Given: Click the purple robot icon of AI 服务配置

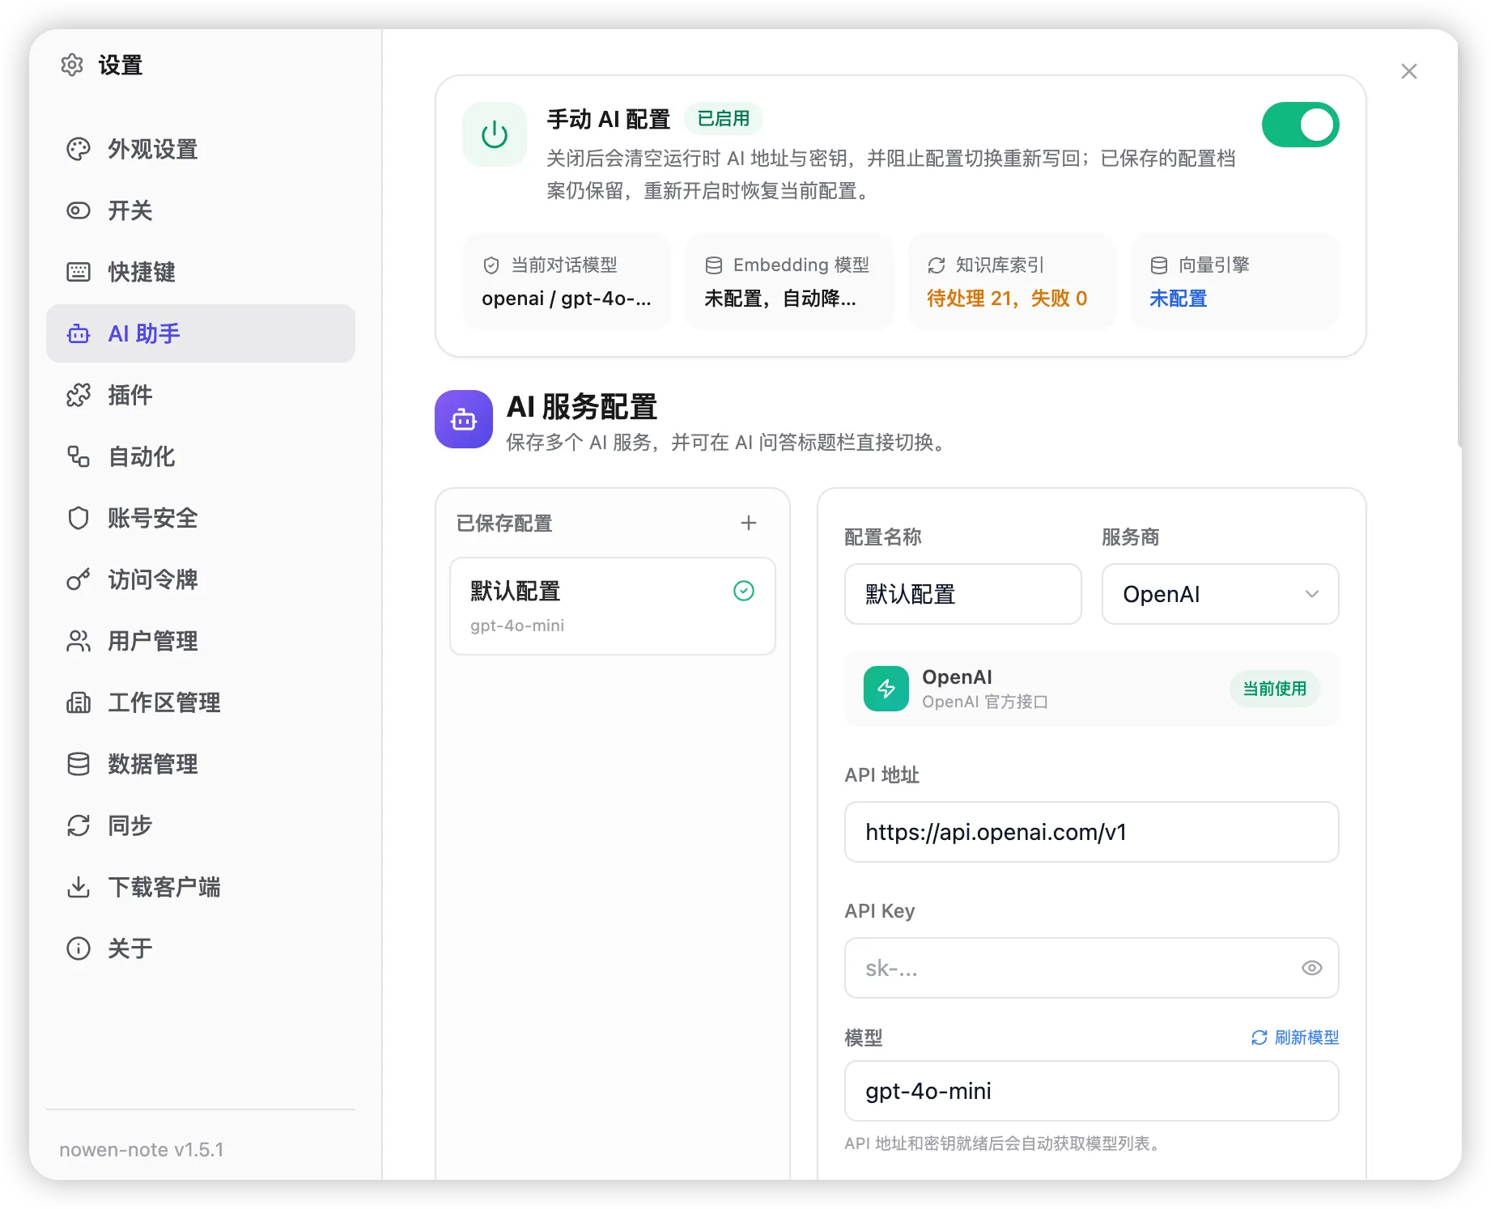Looking at the screenshot, I should click(464, 419).
